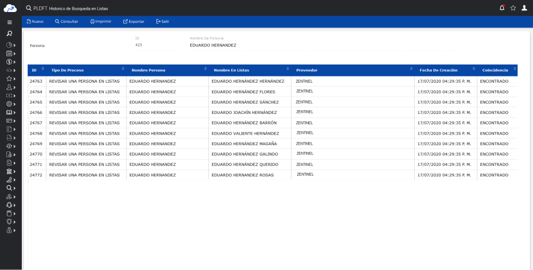Open the user profile icon

tap(525, 8)
